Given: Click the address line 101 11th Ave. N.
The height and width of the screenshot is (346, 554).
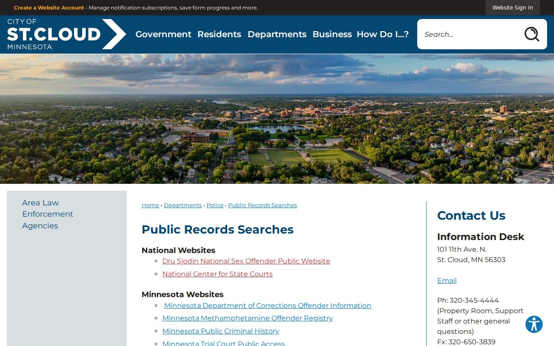Looking at the screenshot, I should click(462, 249).
